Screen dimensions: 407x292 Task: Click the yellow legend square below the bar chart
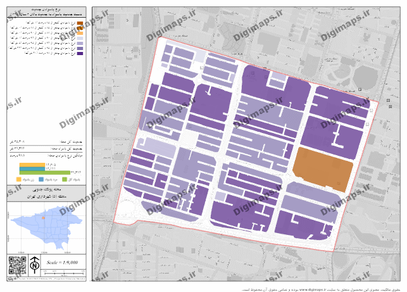pos(18,181)
